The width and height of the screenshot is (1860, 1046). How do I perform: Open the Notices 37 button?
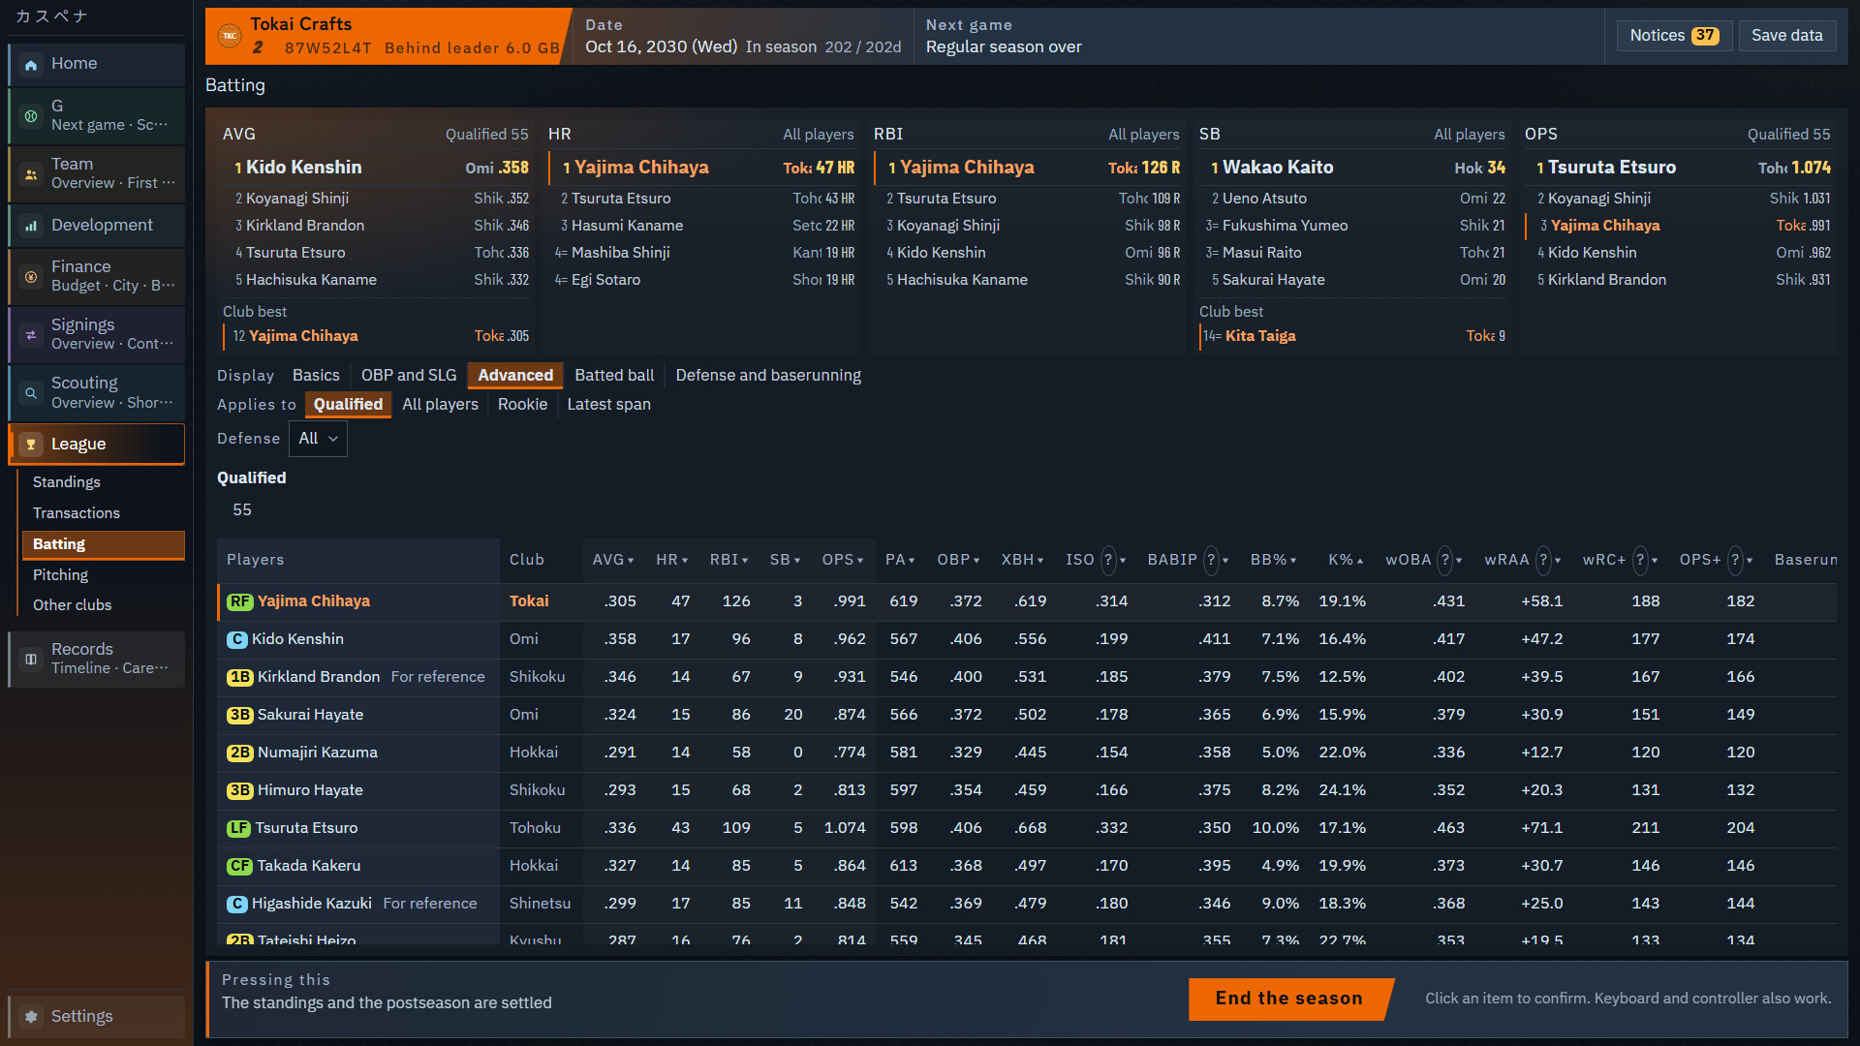[1674, 36]
